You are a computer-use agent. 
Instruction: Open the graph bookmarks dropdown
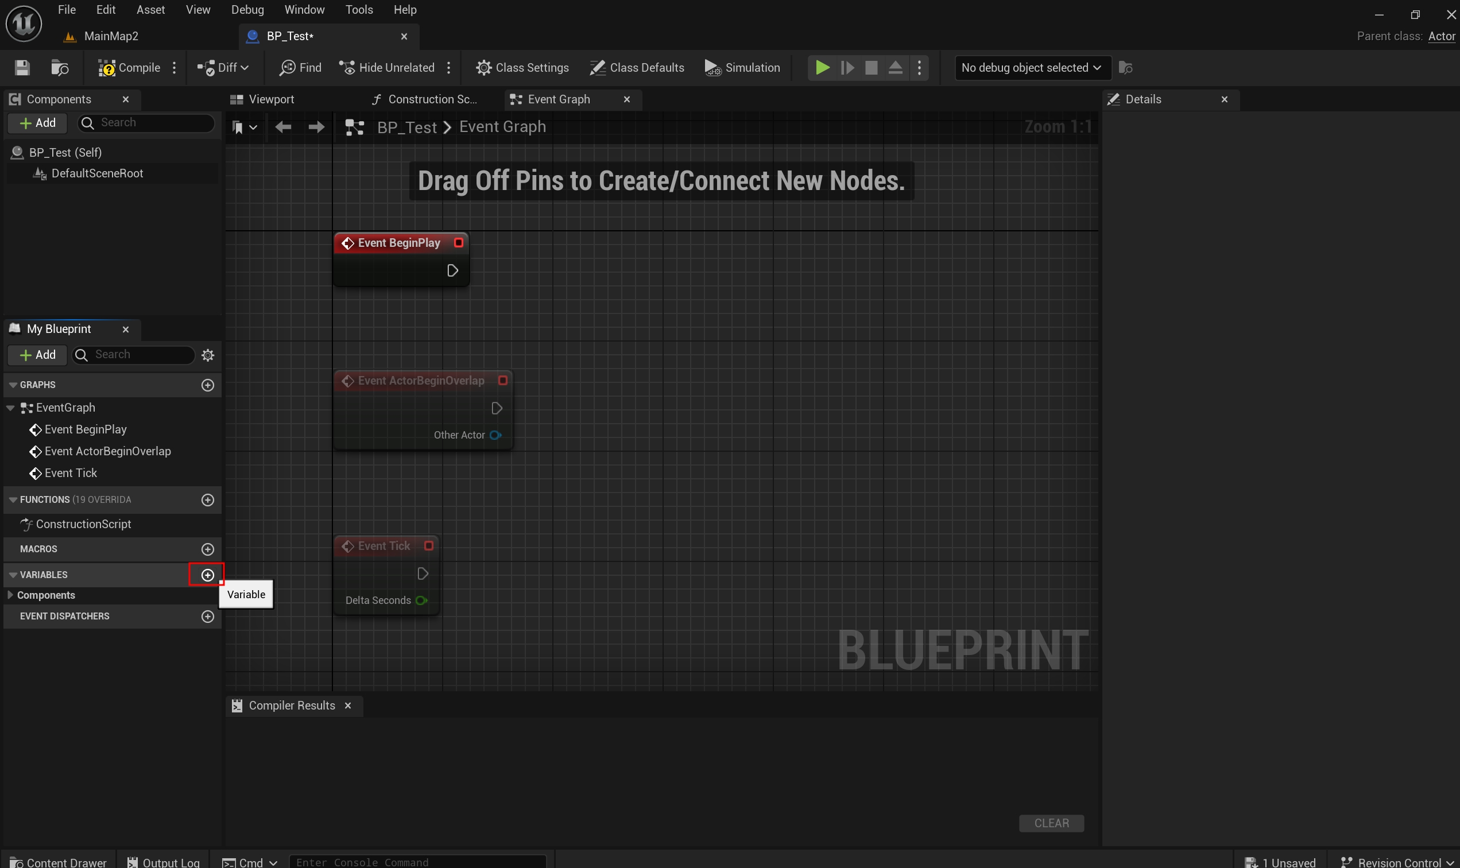245,127
